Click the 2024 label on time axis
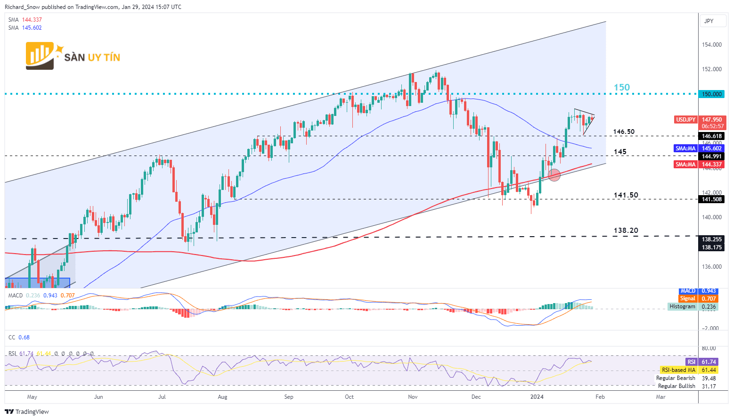 (537, 397)
